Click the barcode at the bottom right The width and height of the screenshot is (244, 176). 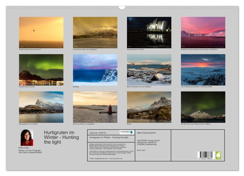pyautogui.click(x=207, y=155)
